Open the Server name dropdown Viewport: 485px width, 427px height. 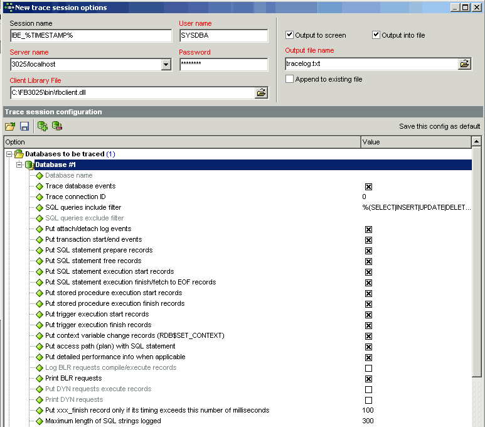pos(166,65)
